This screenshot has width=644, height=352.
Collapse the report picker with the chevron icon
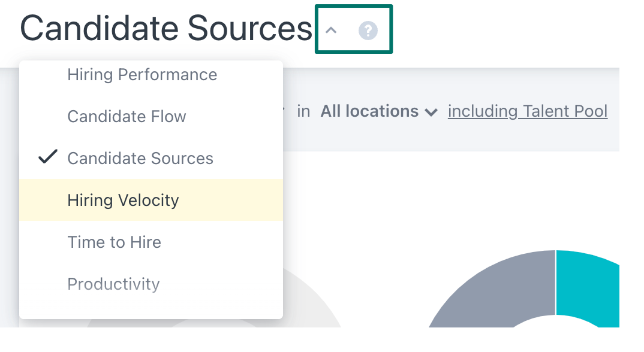332,29
